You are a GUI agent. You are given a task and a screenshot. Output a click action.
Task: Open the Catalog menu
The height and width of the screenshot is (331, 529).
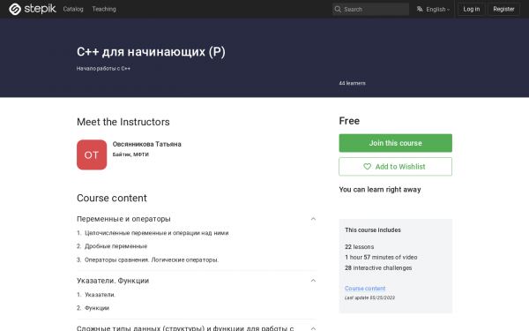coord(73,9)
